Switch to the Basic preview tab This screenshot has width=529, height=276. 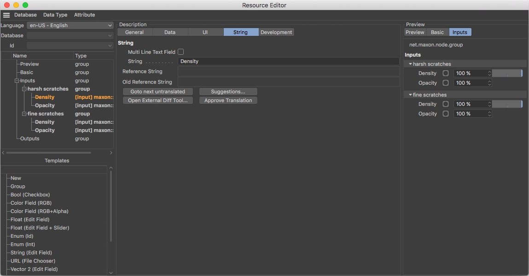[x=437, y=32]
